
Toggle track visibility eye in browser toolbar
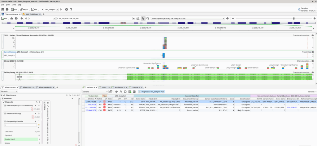[x=228, y=18]
